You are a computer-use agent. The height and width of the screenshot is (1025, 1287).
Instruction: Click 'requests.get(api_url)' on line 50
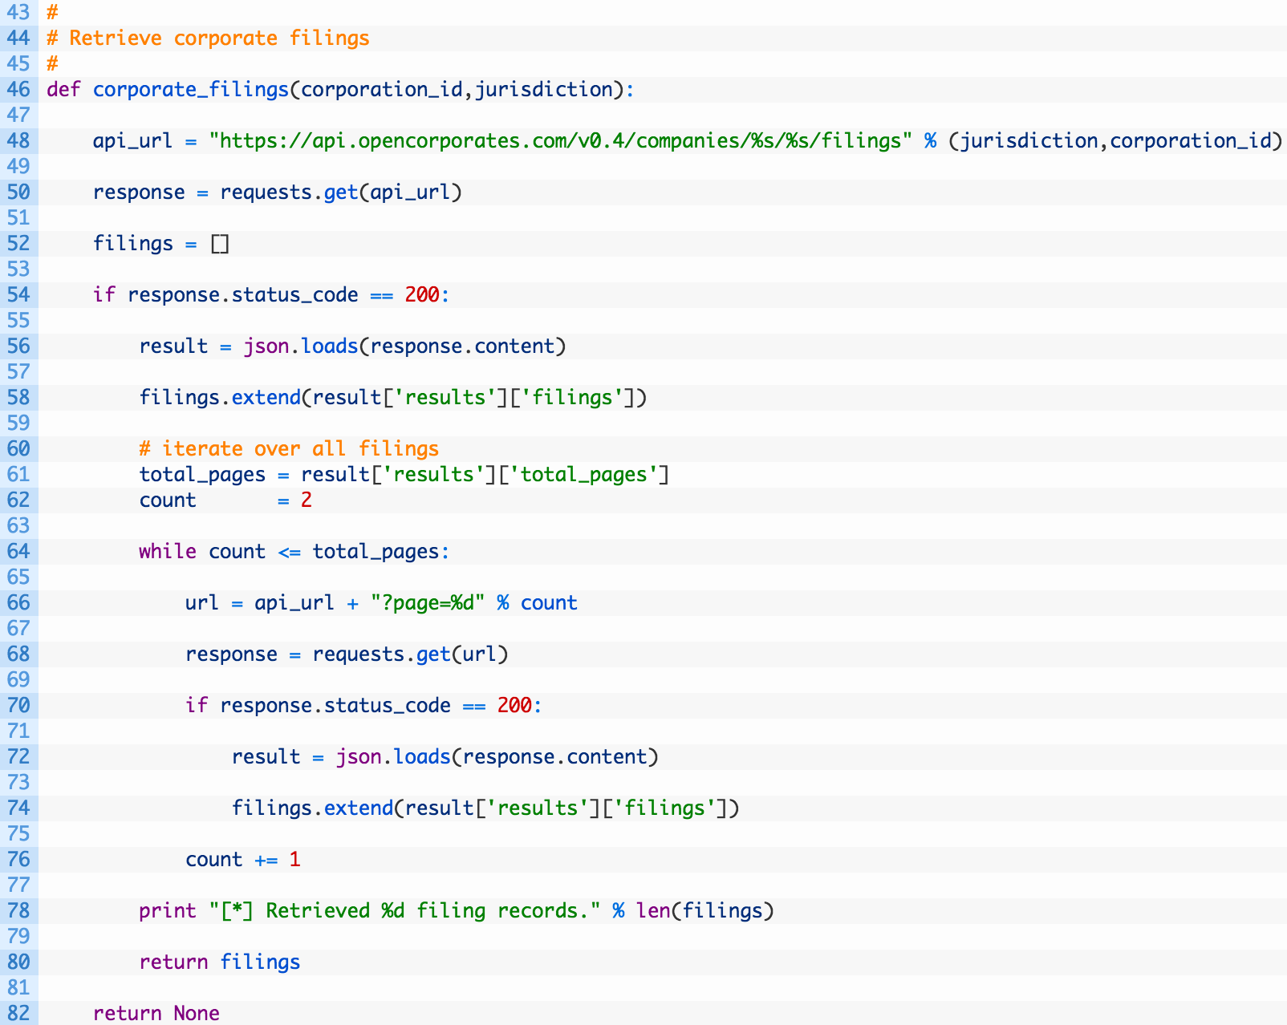[x=341, y=192]
